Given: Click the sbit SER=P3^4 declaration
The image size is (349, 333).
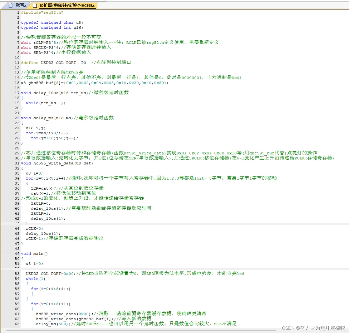Looking at the screenshot, I should [x=38, y=53].
